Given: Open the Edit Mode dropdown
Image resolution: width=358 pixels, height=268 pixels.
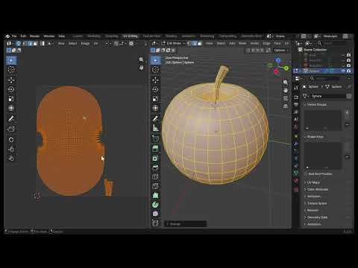Looking at the screenshot, I should tap(173, 43).
